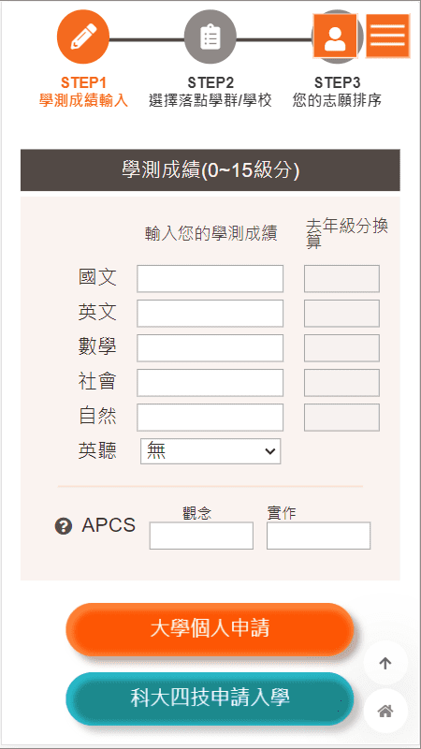The height and width of the screenshot is (749, 421).
Task: Click the 科大四技申請入學 button
Action: coord(210,698)
